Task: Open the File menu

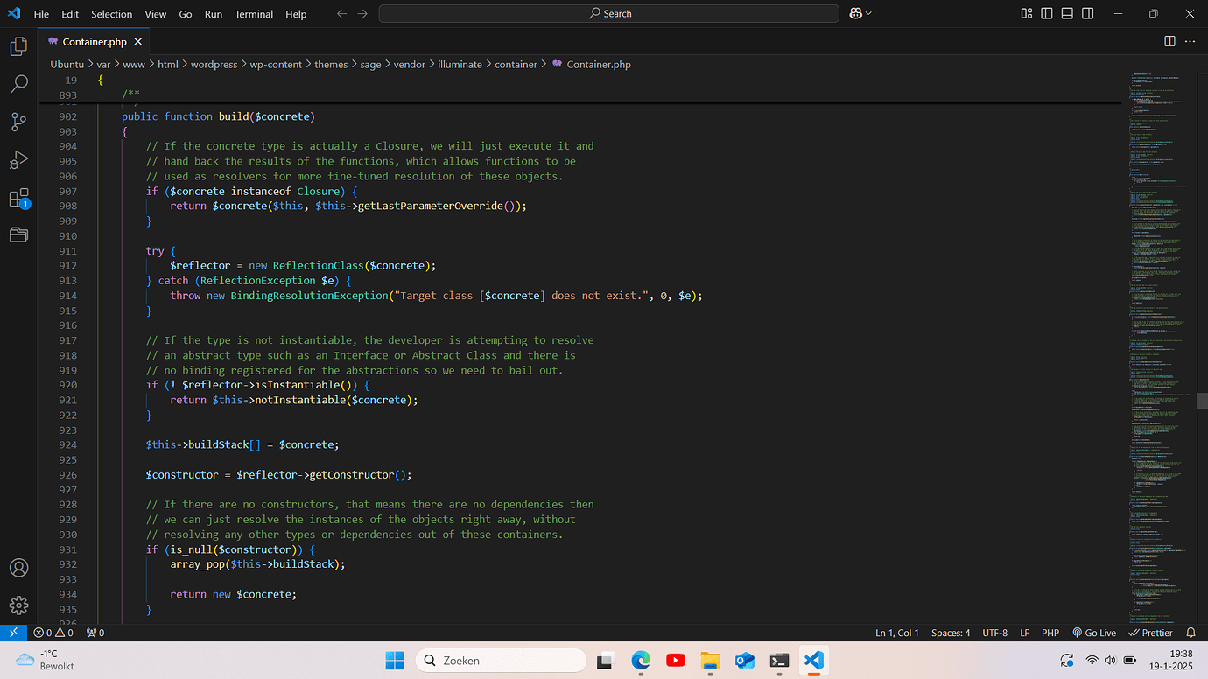Action: (41, 14)
